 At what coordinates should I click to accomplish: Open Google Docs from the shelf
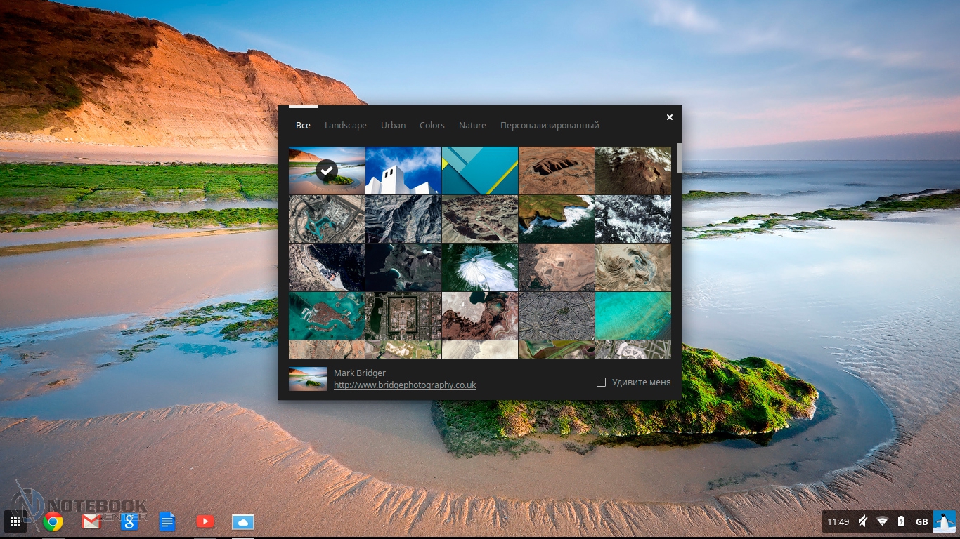pos(167,521)
